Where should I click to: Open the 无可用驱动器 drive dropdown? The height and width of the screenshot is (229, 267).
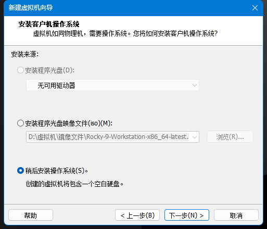tap(112, 85)
